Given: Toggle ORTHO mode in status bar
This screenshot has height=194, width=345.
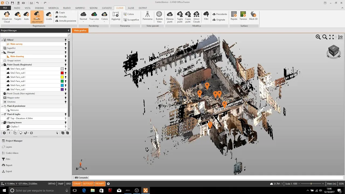Looking at the screenshot, I should click(51, 184).
